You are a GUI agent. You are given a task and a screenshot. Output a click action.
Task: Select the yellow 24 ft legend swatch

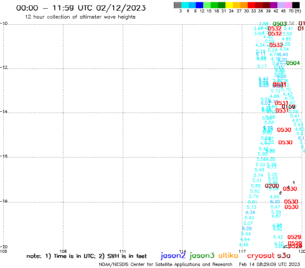point(229,5)
